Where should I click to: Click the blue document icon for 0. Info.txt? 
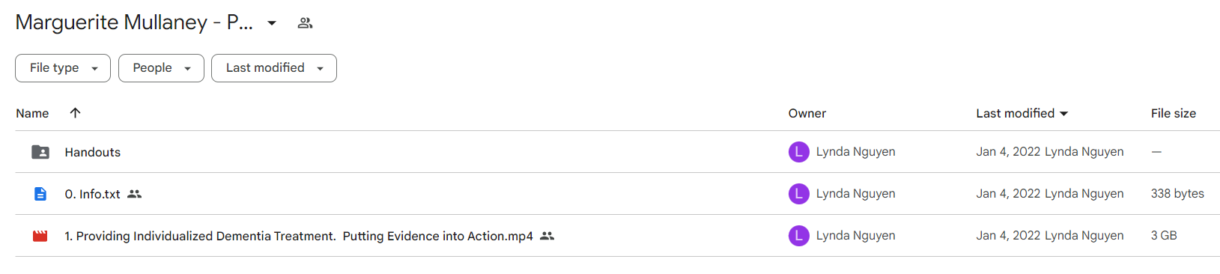pos(40,194)
